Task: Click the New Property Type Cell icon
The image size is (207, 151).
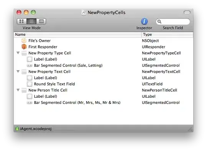Action: tap(24, 53)
